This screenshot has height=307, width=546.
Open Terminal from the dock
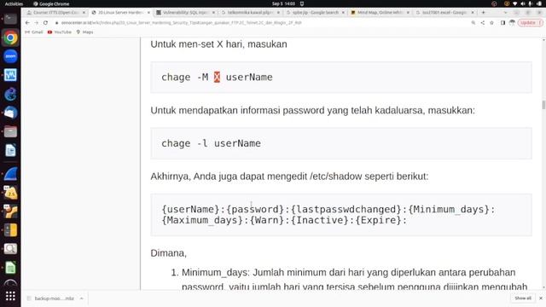coord(10,19)
